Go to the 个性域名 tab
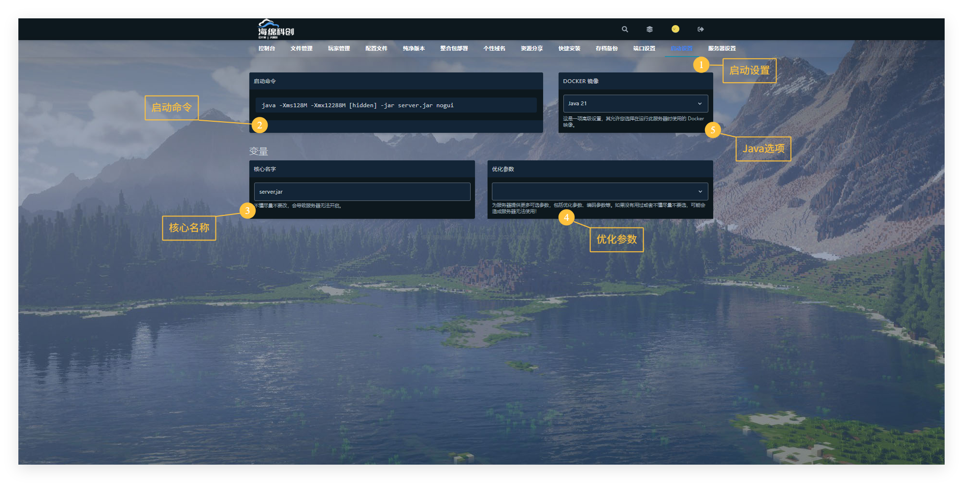 tap(494, 49)
